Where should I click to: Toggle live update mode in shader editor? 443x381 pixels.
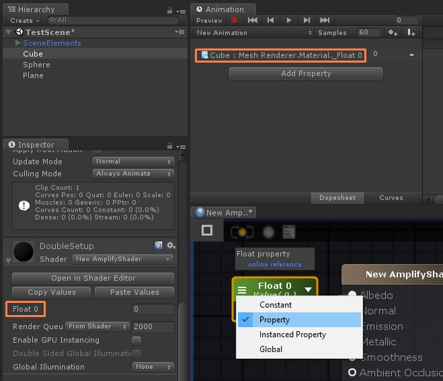pyautogui.click(x=242, y=232)
